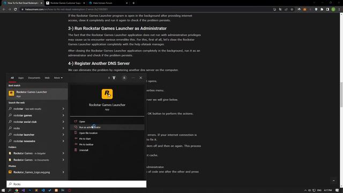Screen dimensions: 343x193
Task: Expand Rockstar Games folder in Documents arrow
Action: click(63, 160)
